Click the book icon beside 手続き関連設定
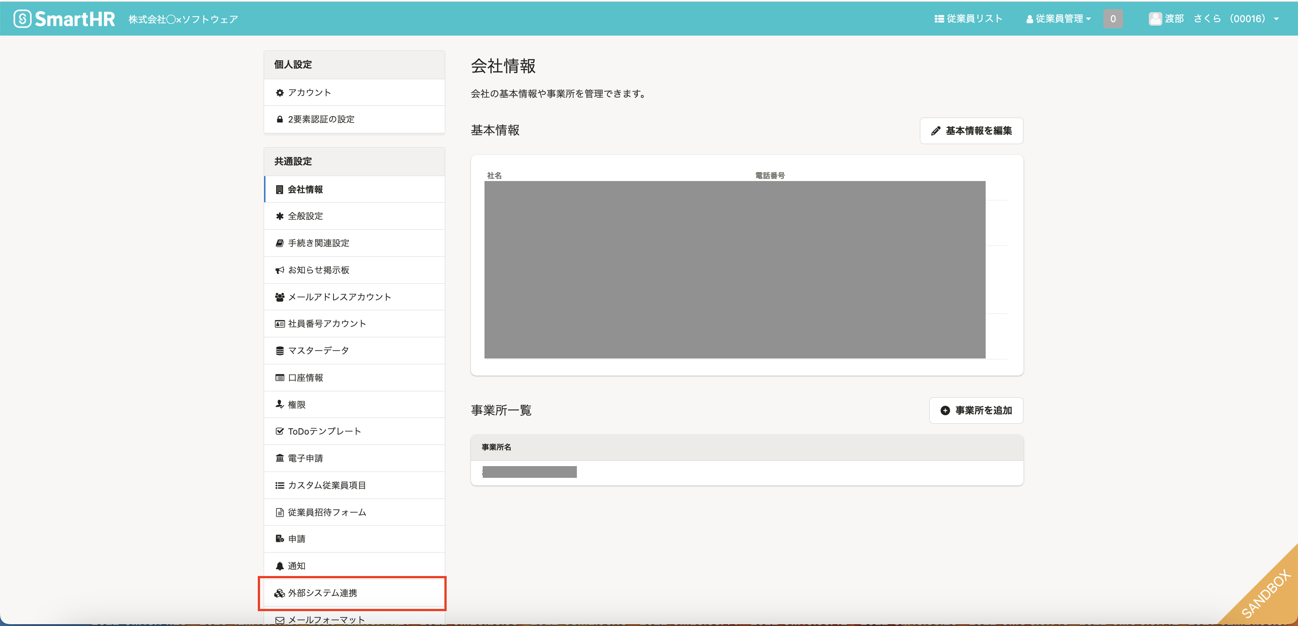The width and height of the screenshot is (1298, 626). (279, 243)
